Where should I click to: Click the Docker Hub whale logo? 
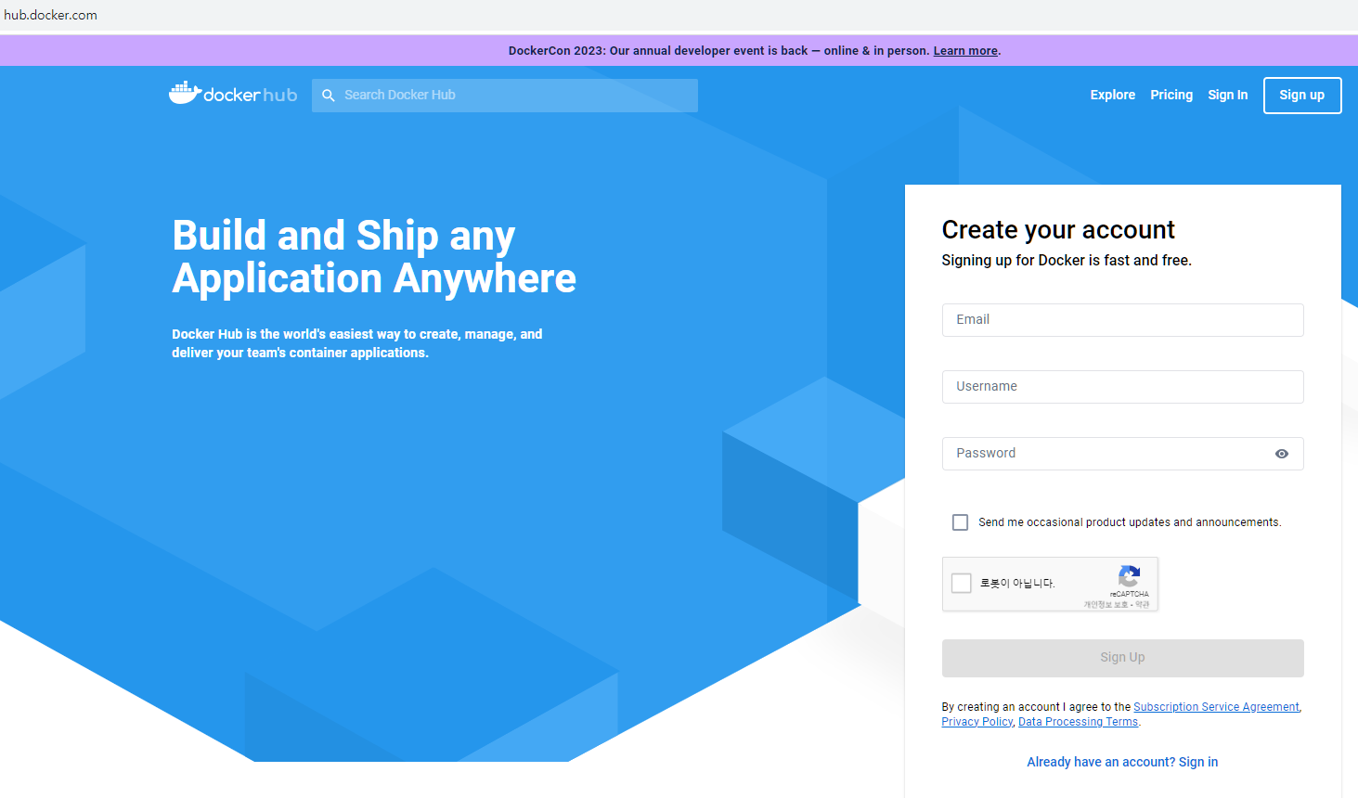tap(233, 94)
